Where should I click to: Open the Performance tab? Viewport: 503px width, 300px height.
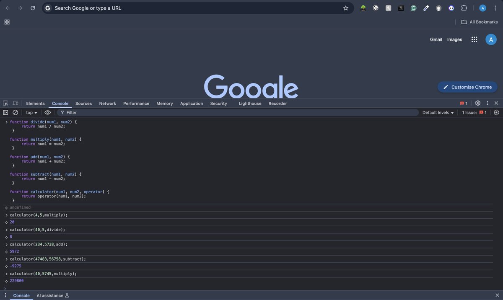(136, 103)
